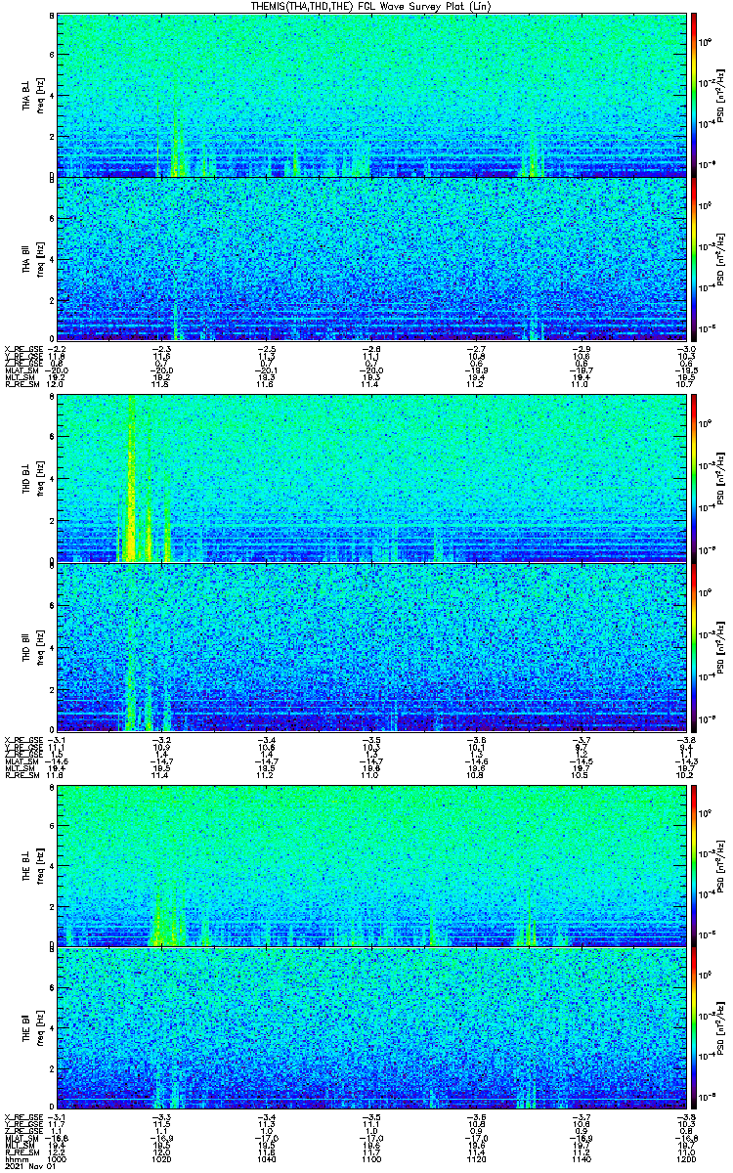
Task: Click the 1200 time tick label
Action: click(685, 1160)
